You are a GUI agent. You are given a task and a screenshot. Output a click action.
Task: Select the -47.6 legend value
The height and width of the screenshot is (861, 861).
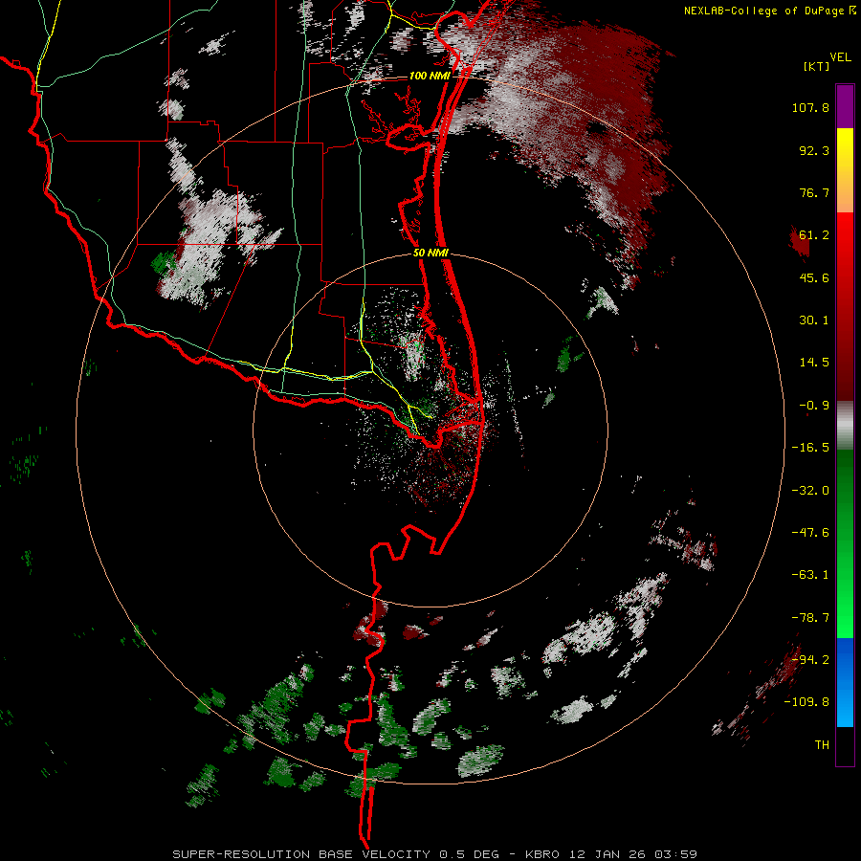[810, 533]
